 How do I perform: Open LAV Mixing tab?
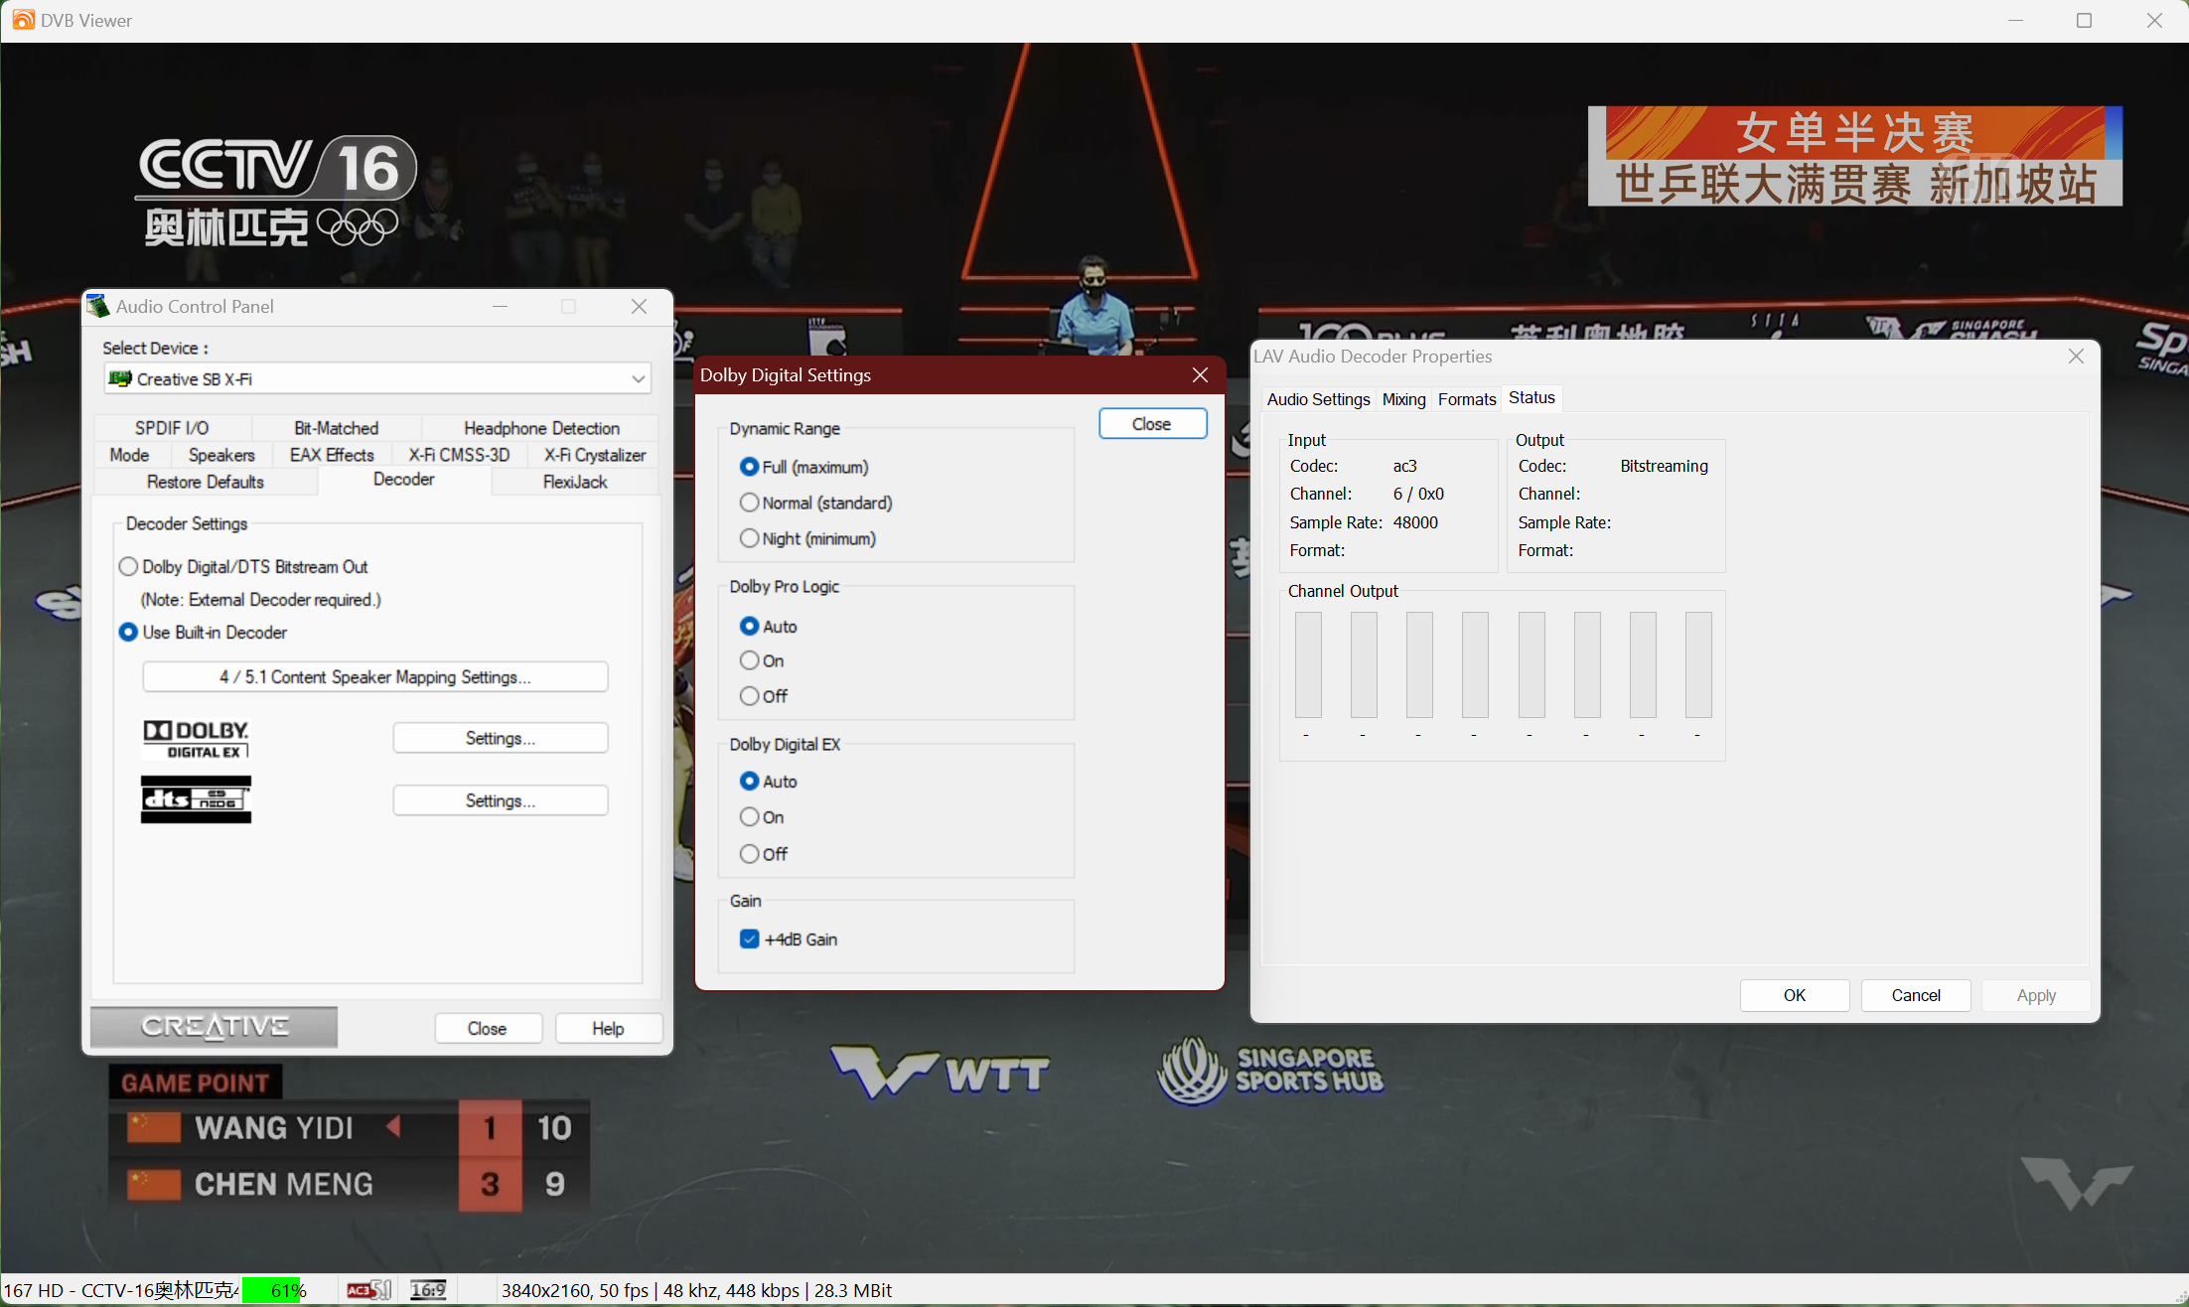click(1403, 399)
